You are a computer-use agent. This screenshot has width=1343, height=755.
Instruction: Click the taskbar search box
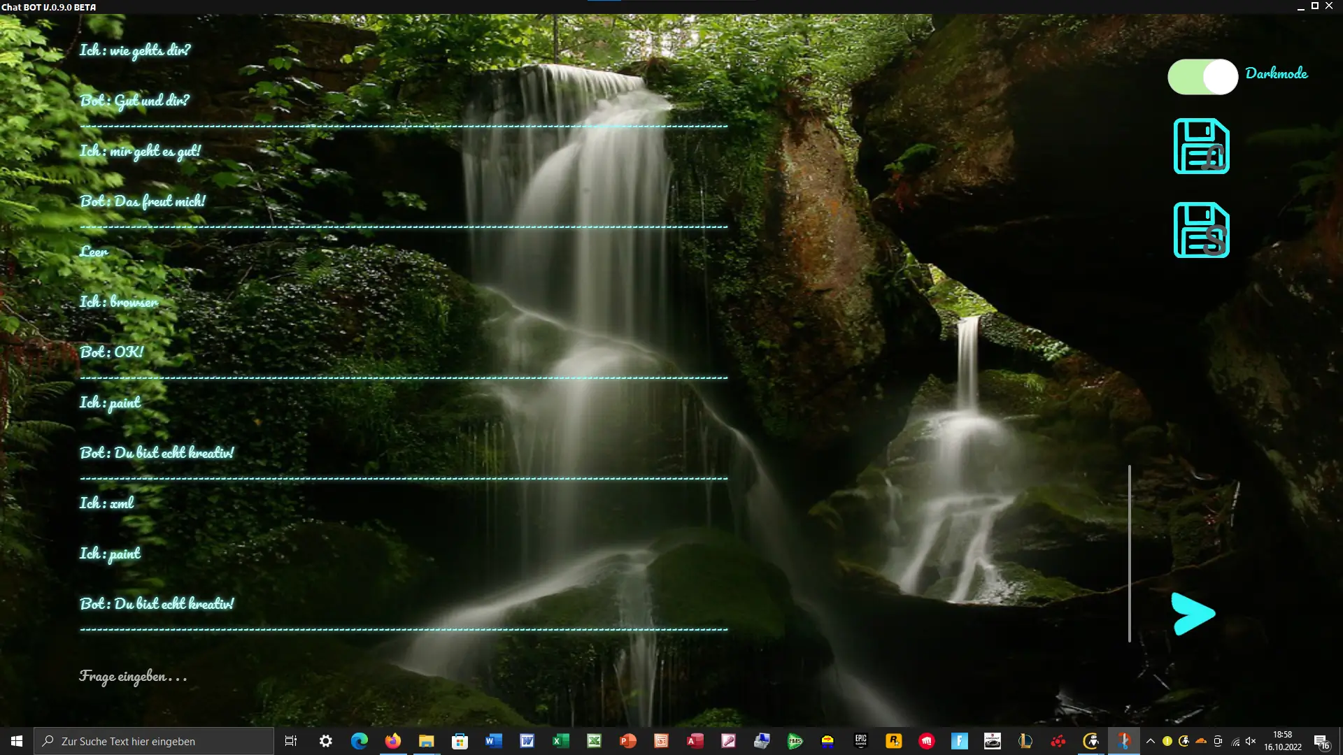[154, 741]
